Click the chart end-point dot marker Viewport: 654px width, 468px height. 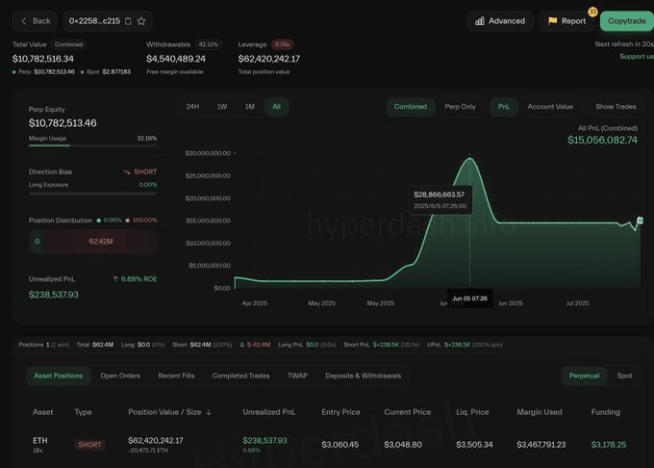click(x=641, y=221)
